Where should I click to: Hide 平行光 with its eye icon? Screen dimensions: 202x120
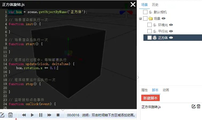click(x=171, y=31)
